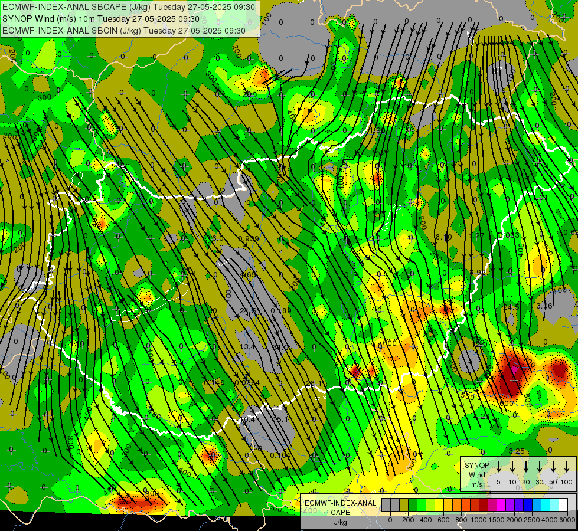
Task: Click the 10 m/s wind arrow in legend
Action: point(512,466)
